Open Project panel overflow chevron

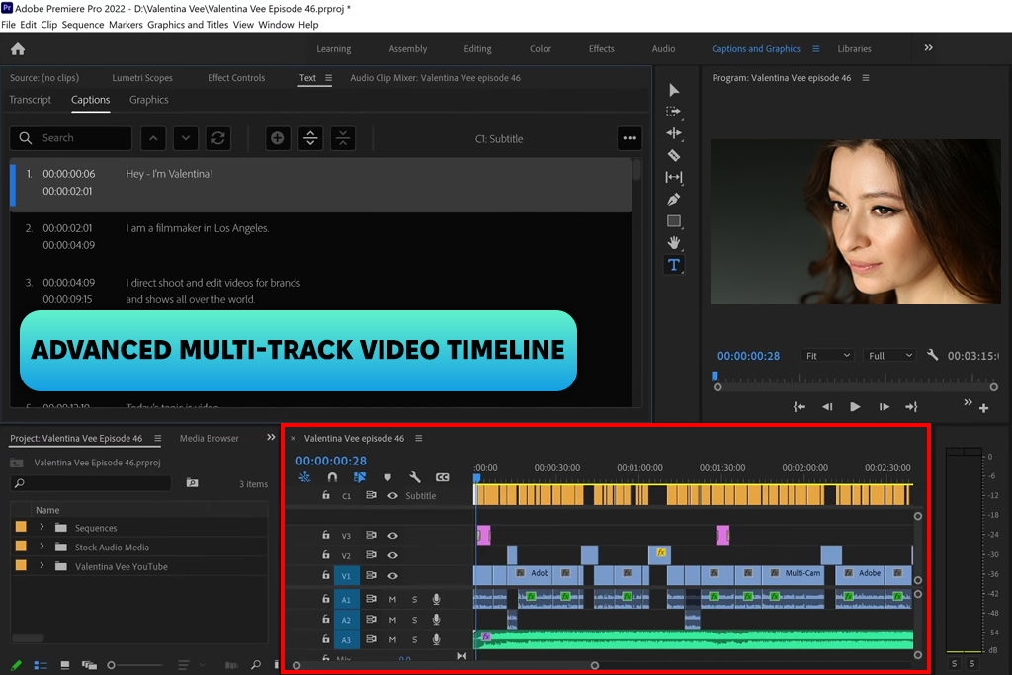click(x=271, y=438)
